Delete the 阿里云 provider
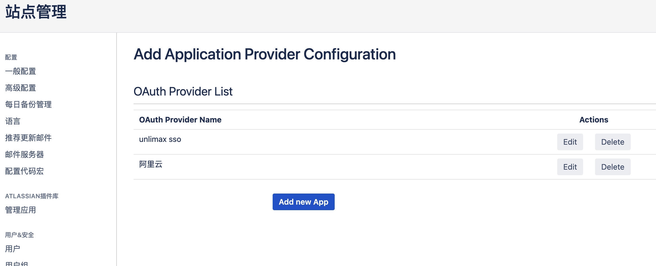This screenshot has height=266, width=656. [612, 167]
